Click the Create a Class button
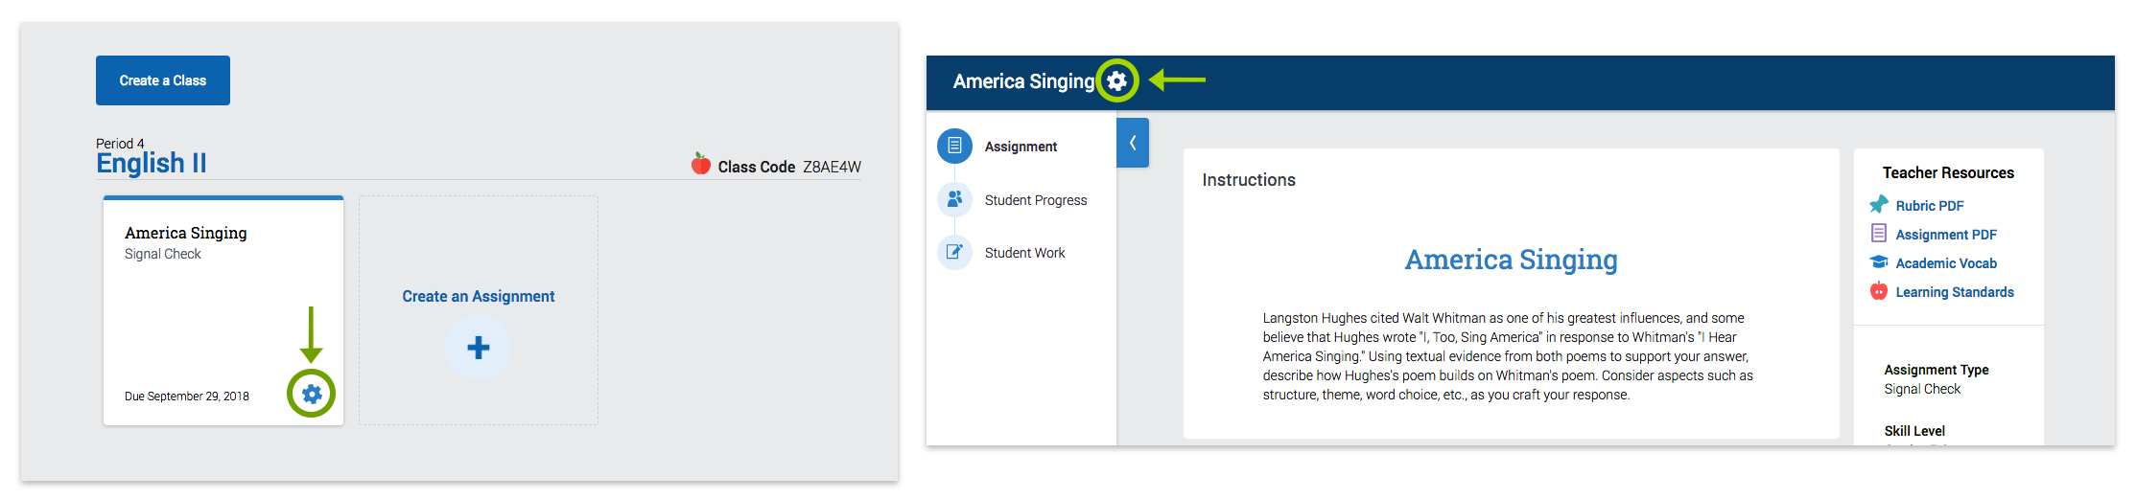Viewport: 2136px width, 499px height. point(163,80)
